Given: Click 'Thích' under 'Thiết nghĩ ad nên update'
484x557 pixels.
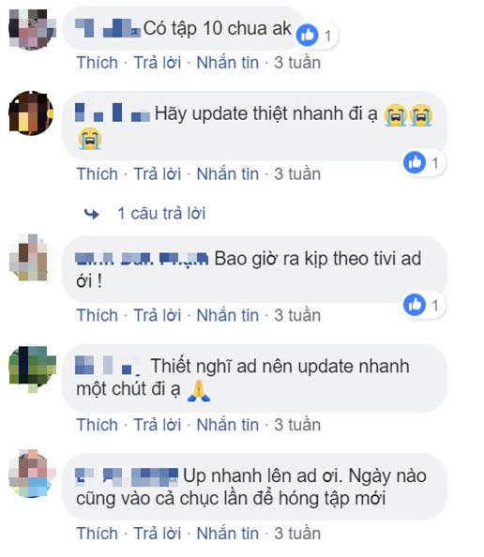Looking at the screenshot, I should pyautogui.click(x=97, y=425).
